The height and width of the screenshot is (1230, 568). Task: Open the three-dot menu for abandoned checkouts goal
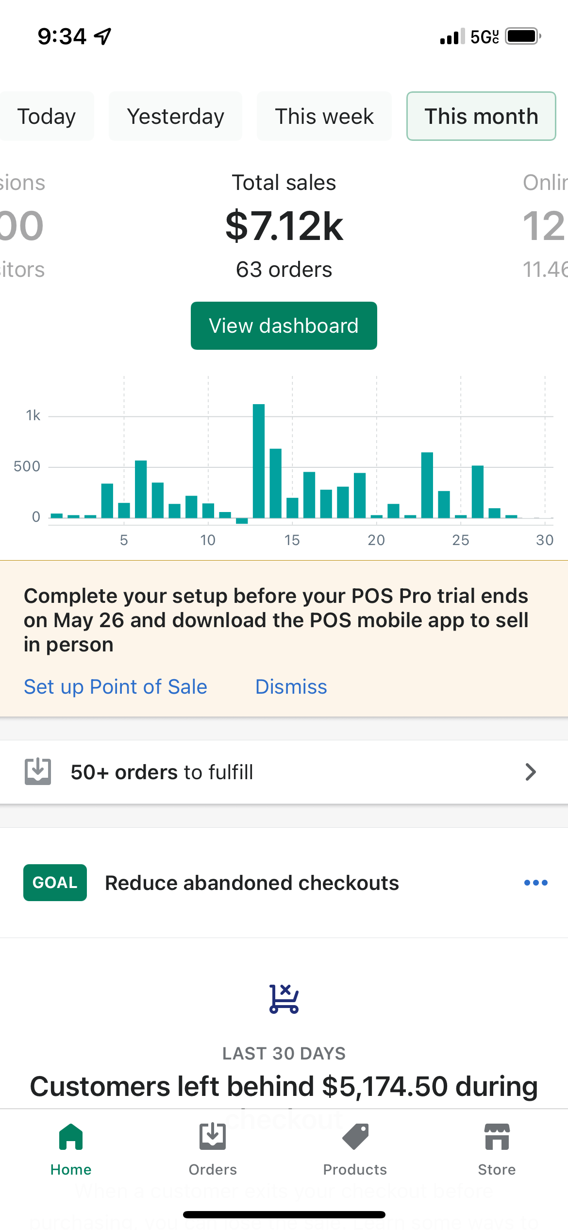(536, 883)
